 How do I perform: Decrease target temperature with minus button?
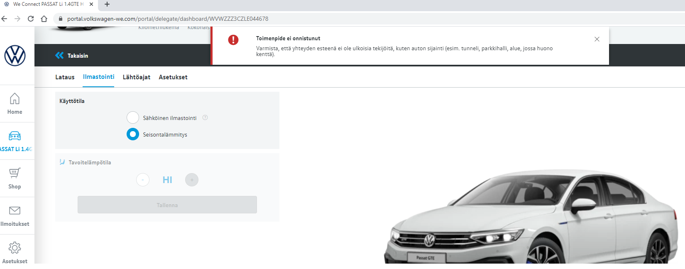[143, 180]
